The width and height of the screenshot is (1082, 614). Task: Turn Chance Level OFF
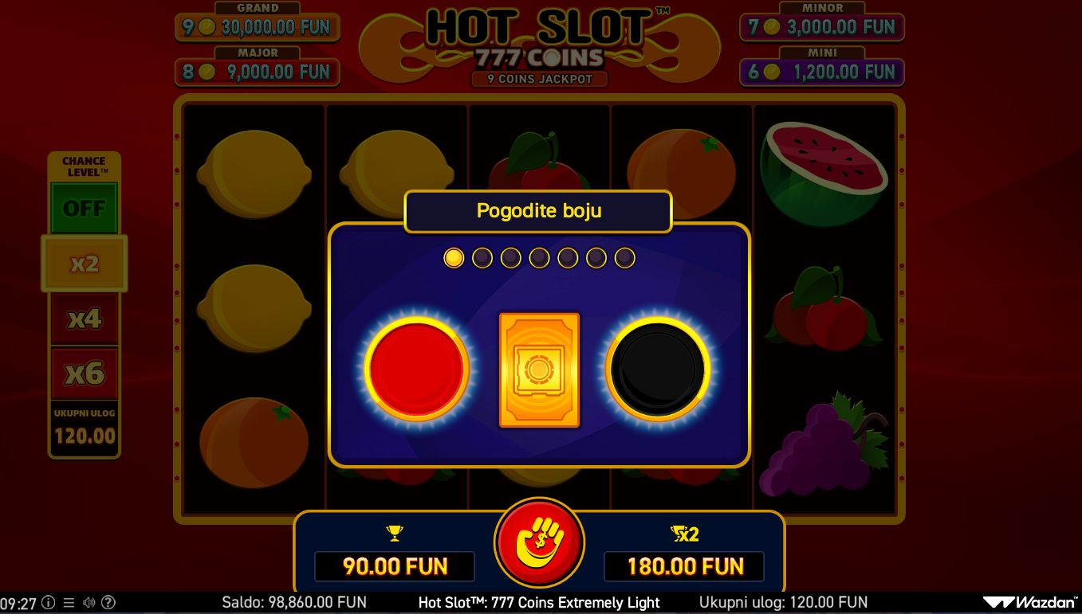click(85, 209)
